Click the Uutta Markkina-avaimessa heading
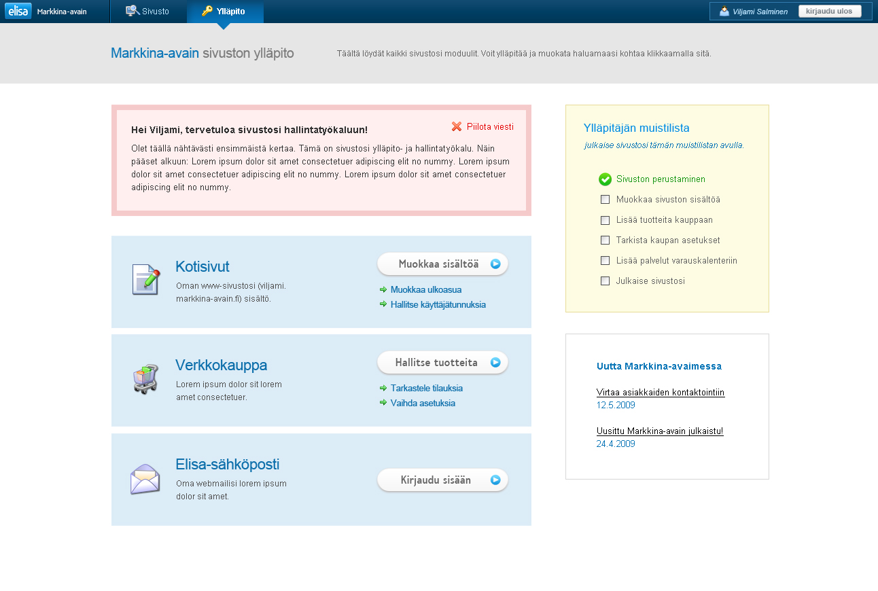The height and width of the screenshot is (591, 878). click(659, 366)
